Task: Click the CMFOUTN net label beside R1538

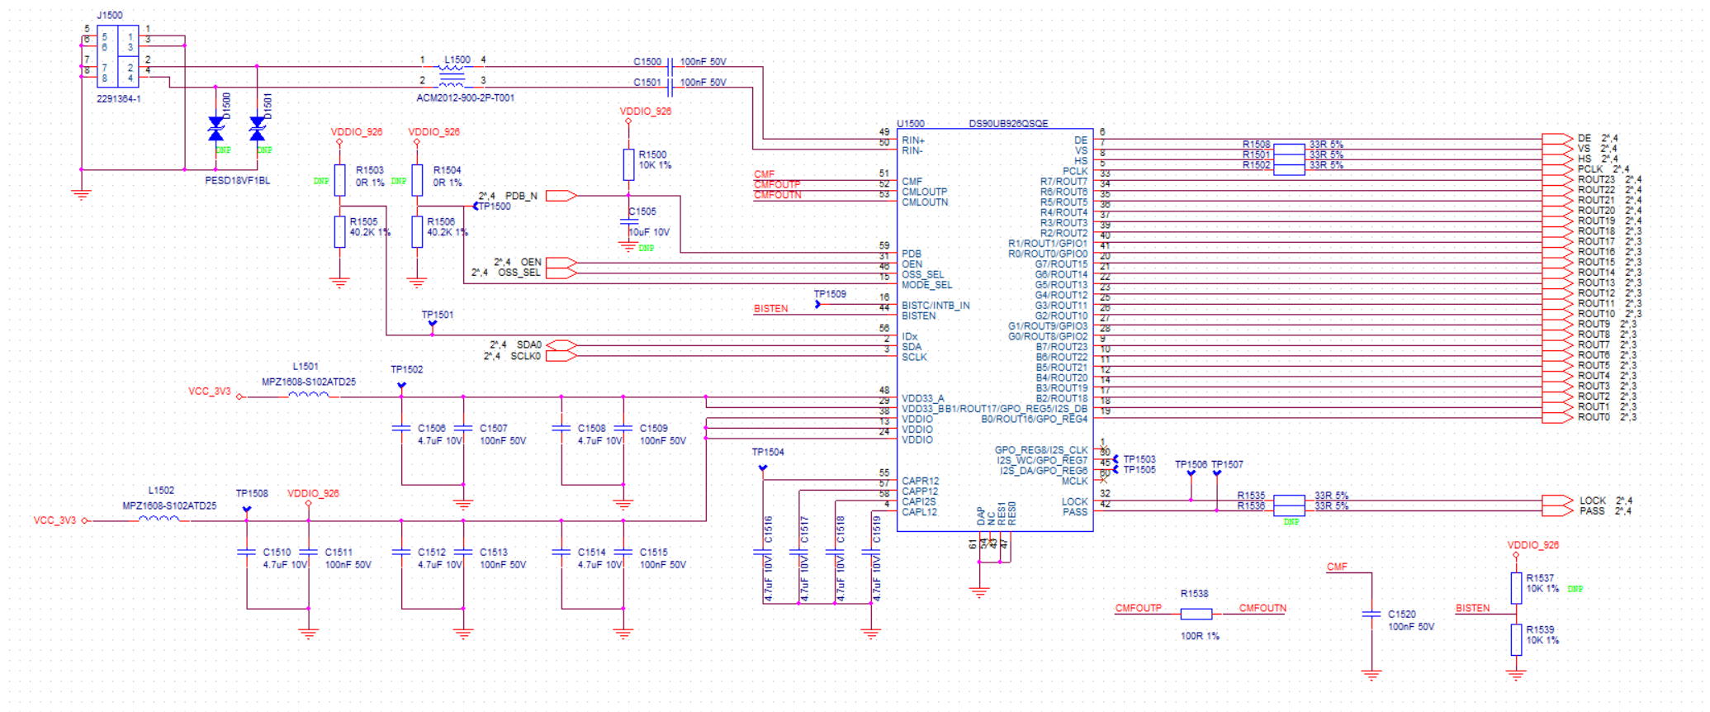Action: [x=1262, y=608]
